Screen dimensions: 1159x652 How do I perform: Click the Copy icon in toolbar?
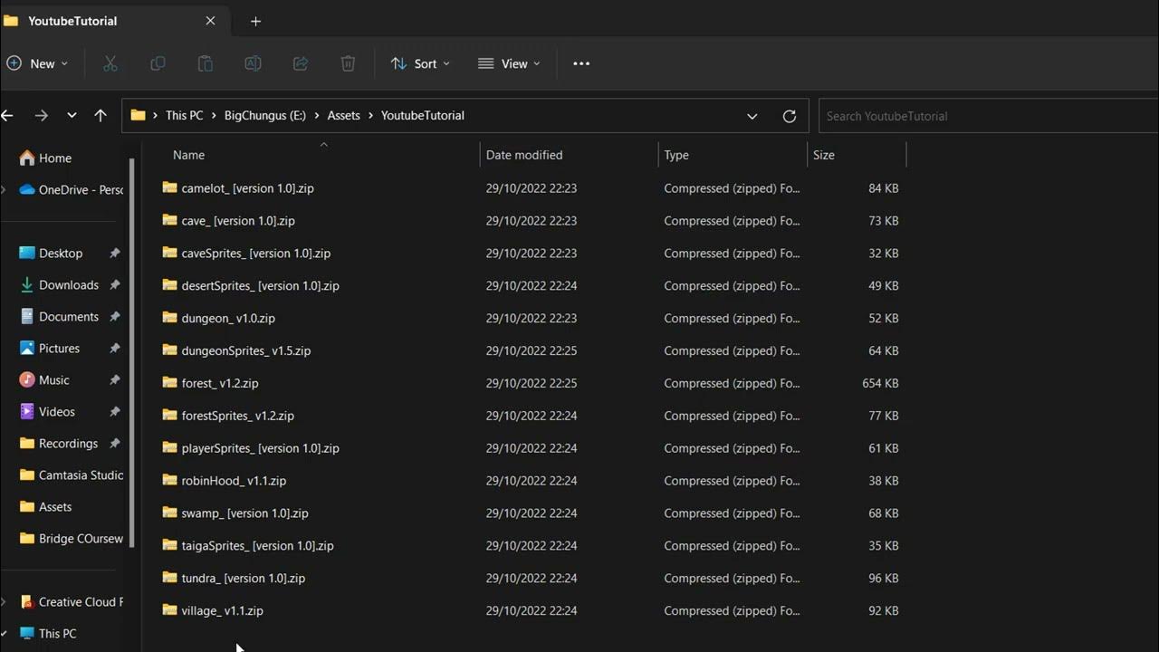[x=158, y=63]
